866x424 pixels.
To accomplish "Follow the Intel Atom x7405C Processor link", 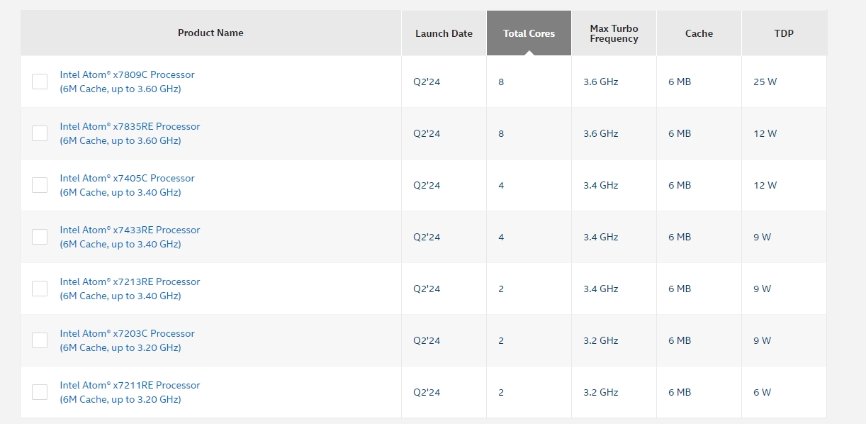I will 127,178.
